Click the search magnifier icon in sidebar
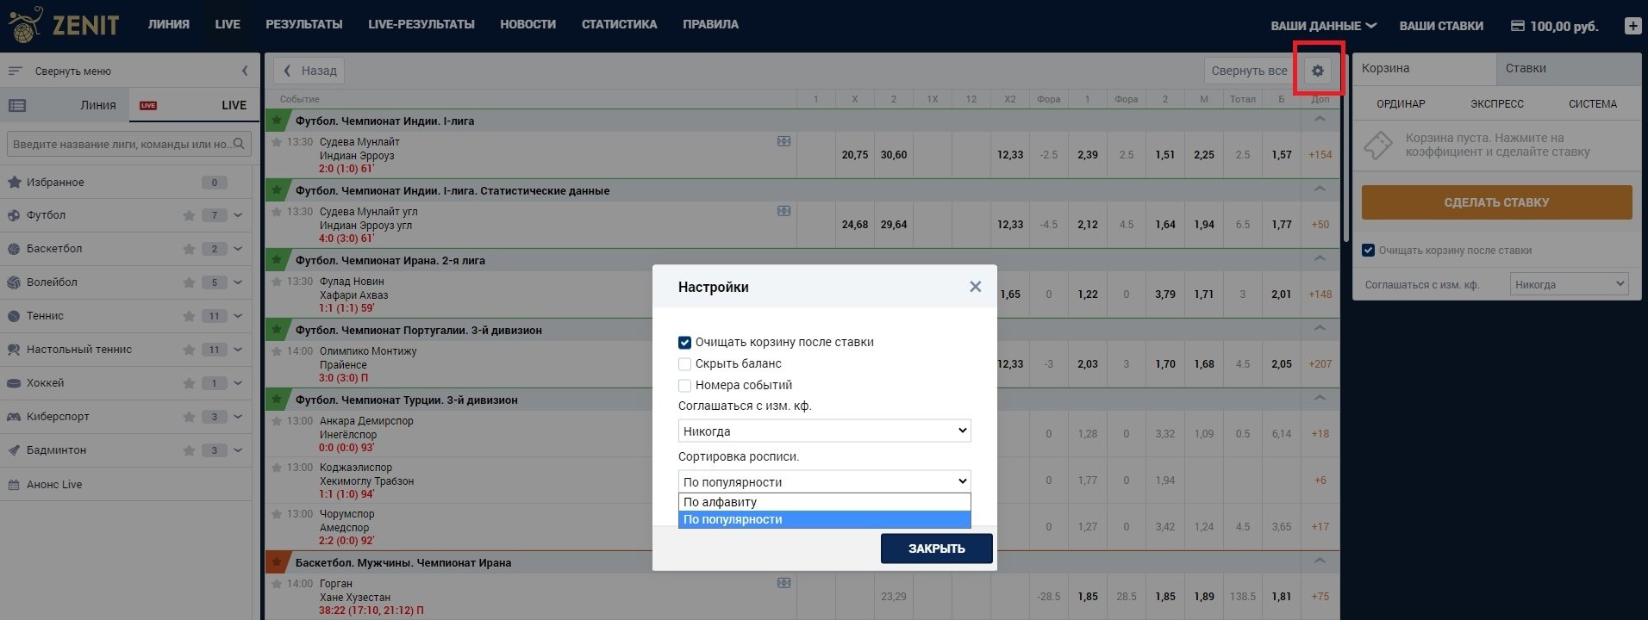Screen dimensions: 1648x620 pos(240,144)
